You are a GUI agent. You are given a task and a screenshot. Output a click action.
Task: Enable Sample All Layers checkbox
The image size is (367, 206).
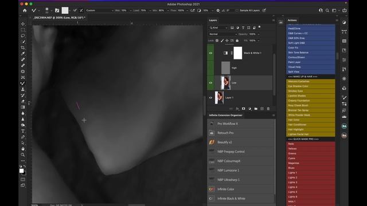point(237,10)
